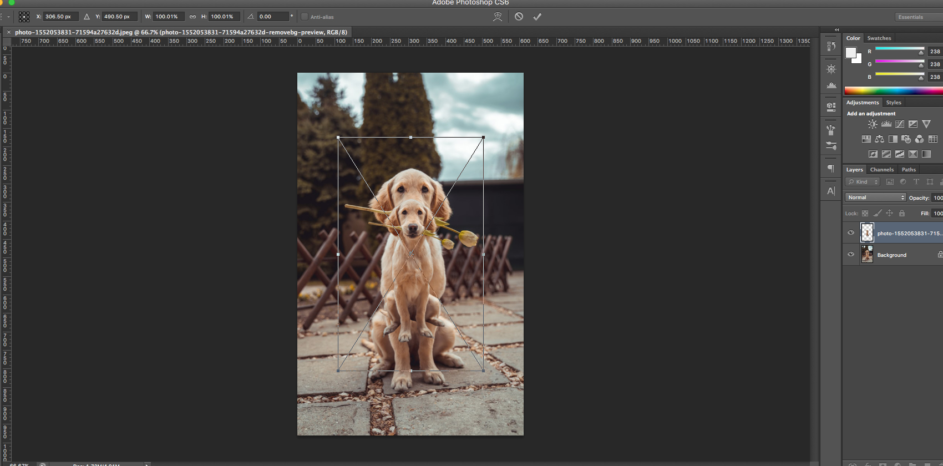This screenshot has height=466, width=943.
Task: Open the Character panel icon
Action: pos(831,191)
